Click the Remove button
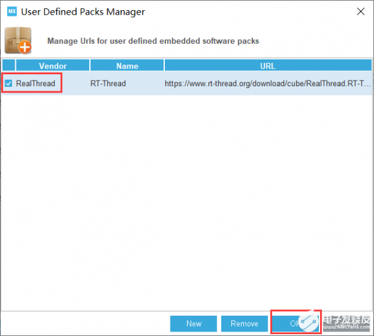Image resolution: width=374 pixels, height=336 pixels. pyautogui.click(x=244, y=323)
